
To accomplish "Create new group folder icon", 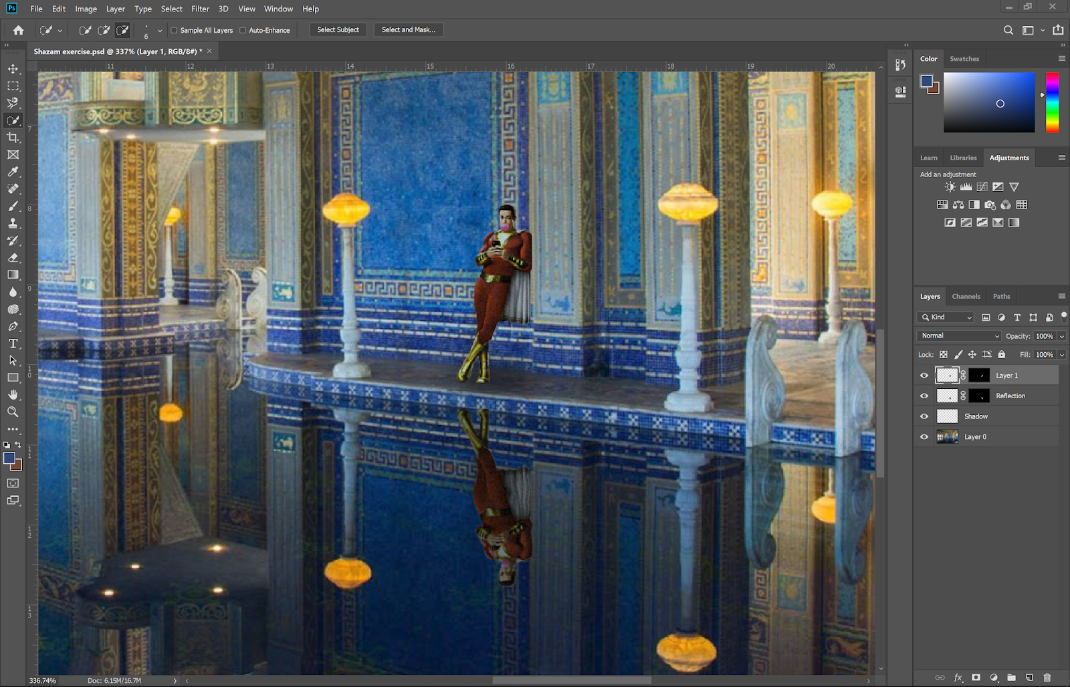I will (1011, 678).
